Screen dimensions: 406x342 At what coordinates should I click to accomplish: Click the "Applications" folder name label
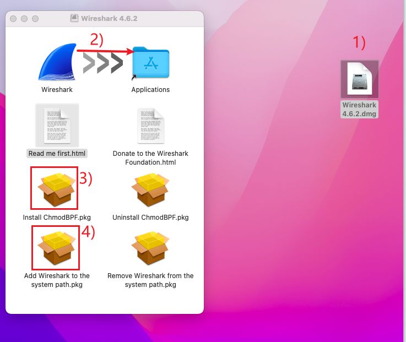click(x=150, y=89)
